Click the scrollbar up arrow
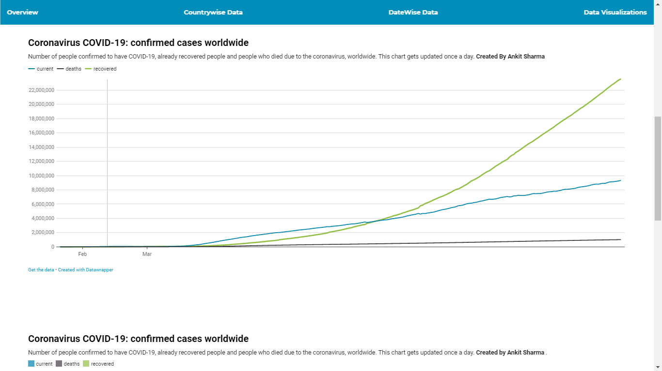The image size is (662, 371). pos(658,4)
